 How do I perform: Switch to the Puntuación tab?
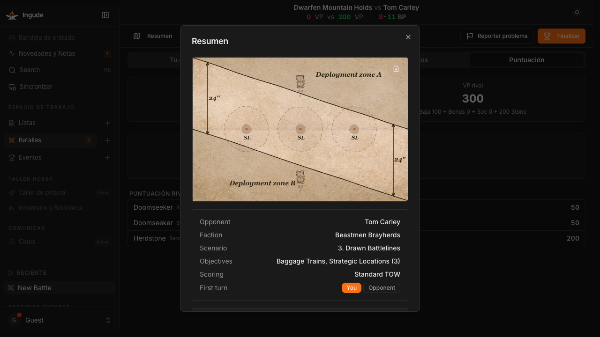point(527,60)
